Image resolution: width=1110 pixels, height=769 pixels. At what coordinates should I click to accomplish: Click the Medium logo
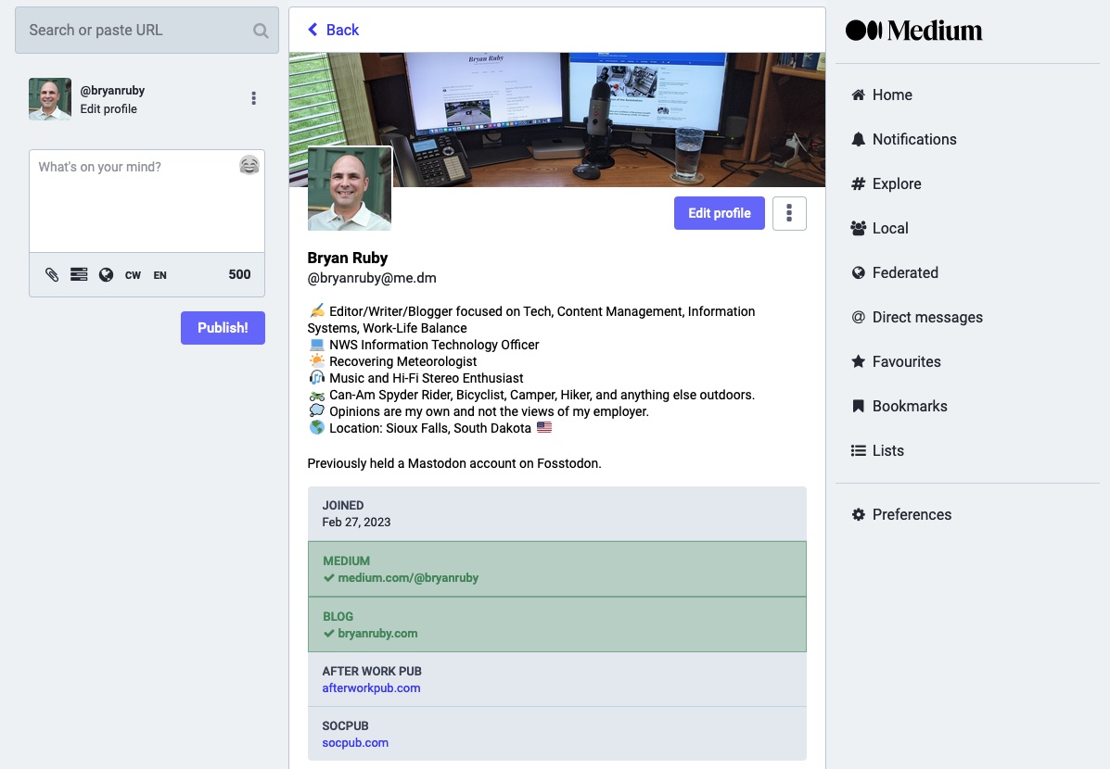pyautogui.click(x=913, y=31)
